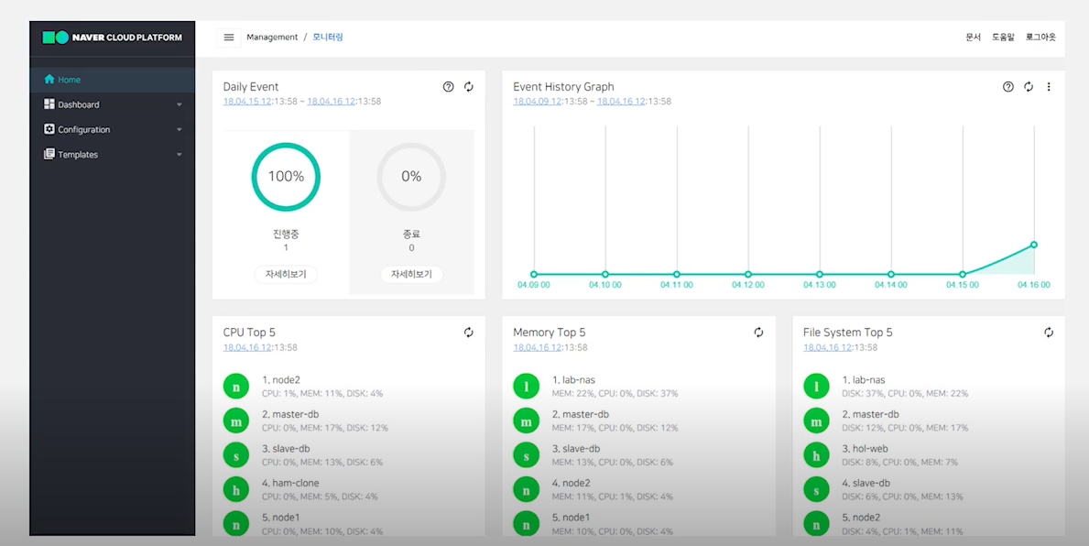Click graph data point at 04.09 00
Image resolution: width=1089 pixels, height=546 pixels.
[534, 275]
